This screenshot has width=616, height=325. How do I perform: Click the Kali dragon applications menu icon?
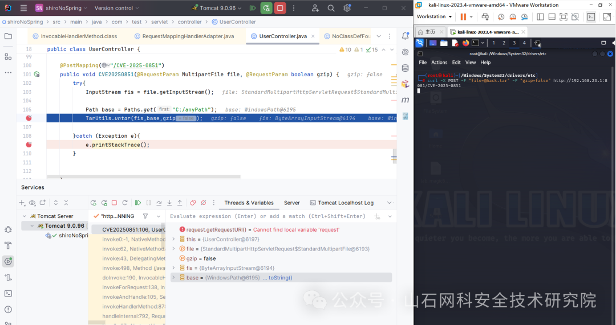coord(420,43)
